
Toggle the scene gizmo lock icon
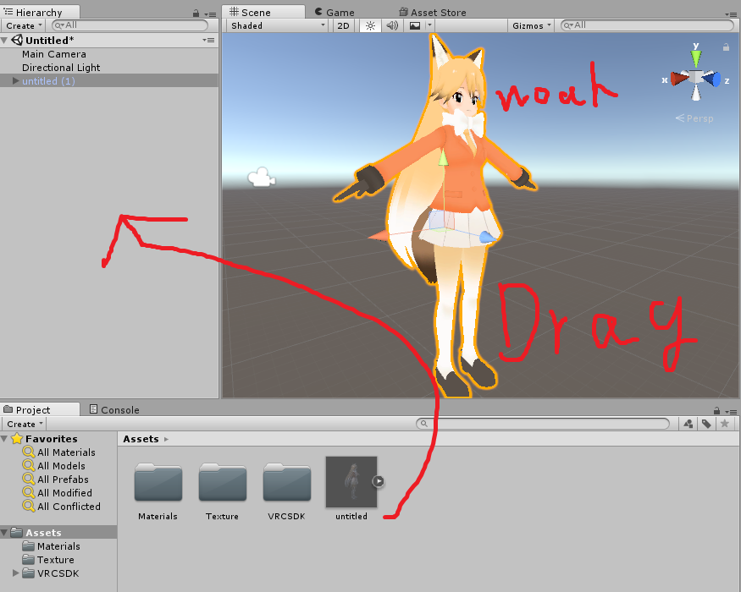point(726,47)
